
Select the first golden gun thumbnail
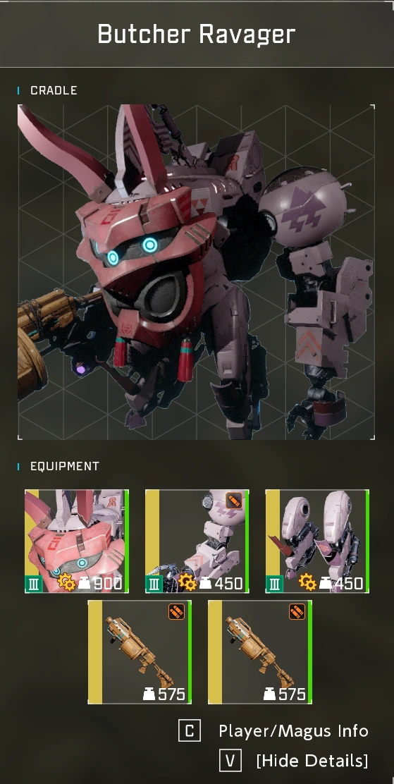click(140, 652)
